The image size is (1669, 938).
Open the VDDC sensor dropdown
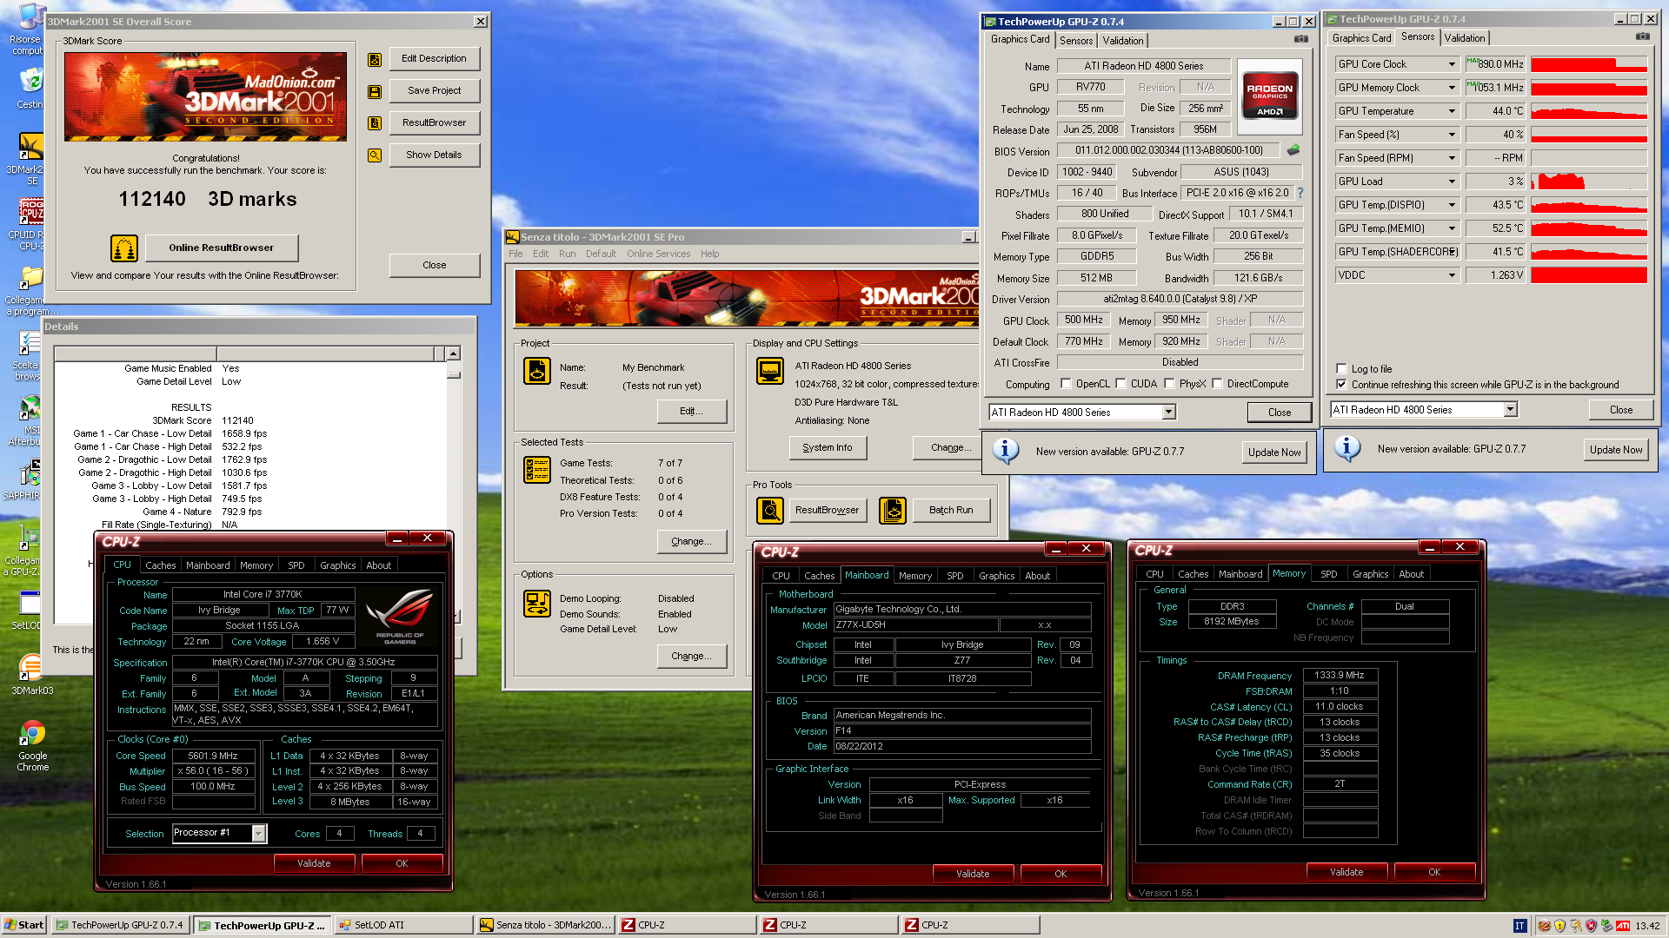pyautogui.click(x=1452, y=275)
